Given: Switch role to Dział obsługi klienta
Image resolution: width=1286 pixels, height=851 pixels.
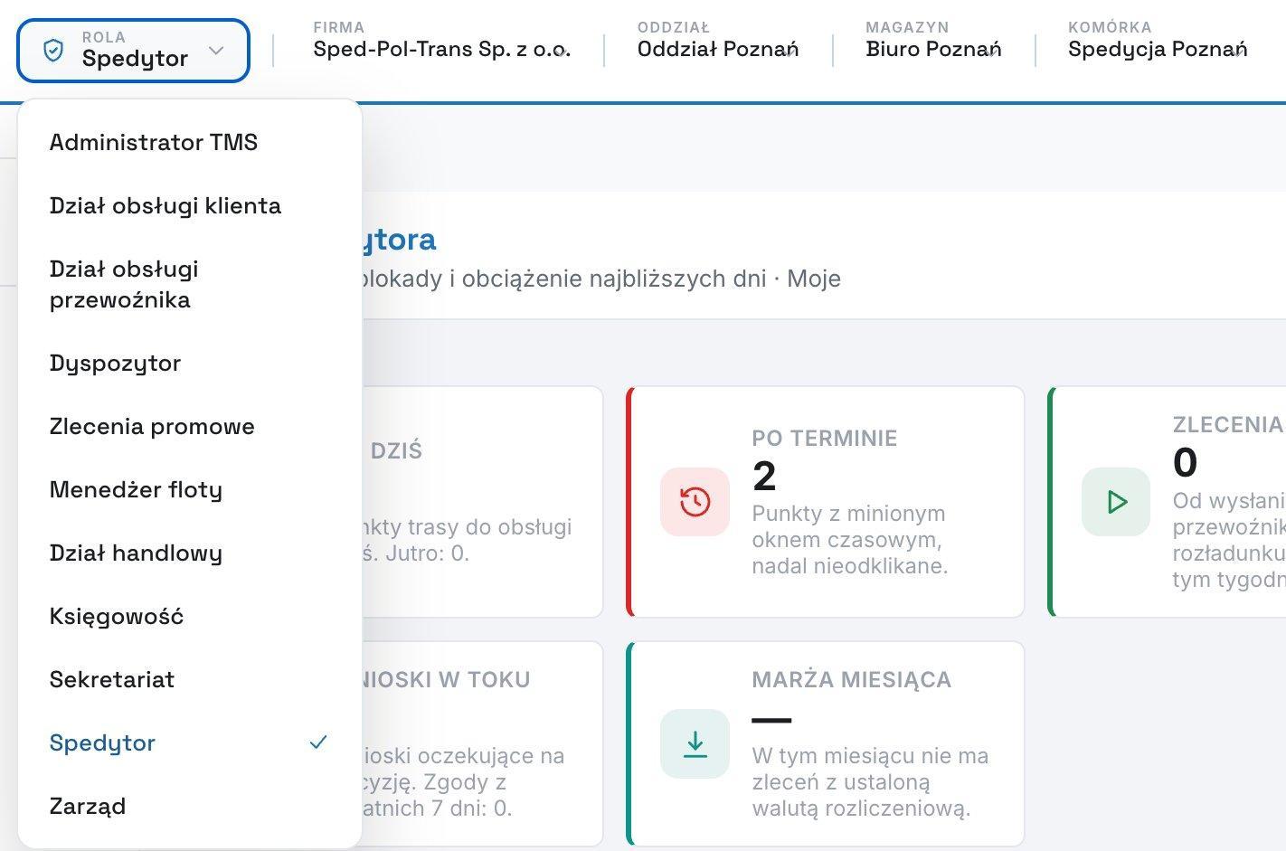Looking at the screenshot, I should click(189, 205).
